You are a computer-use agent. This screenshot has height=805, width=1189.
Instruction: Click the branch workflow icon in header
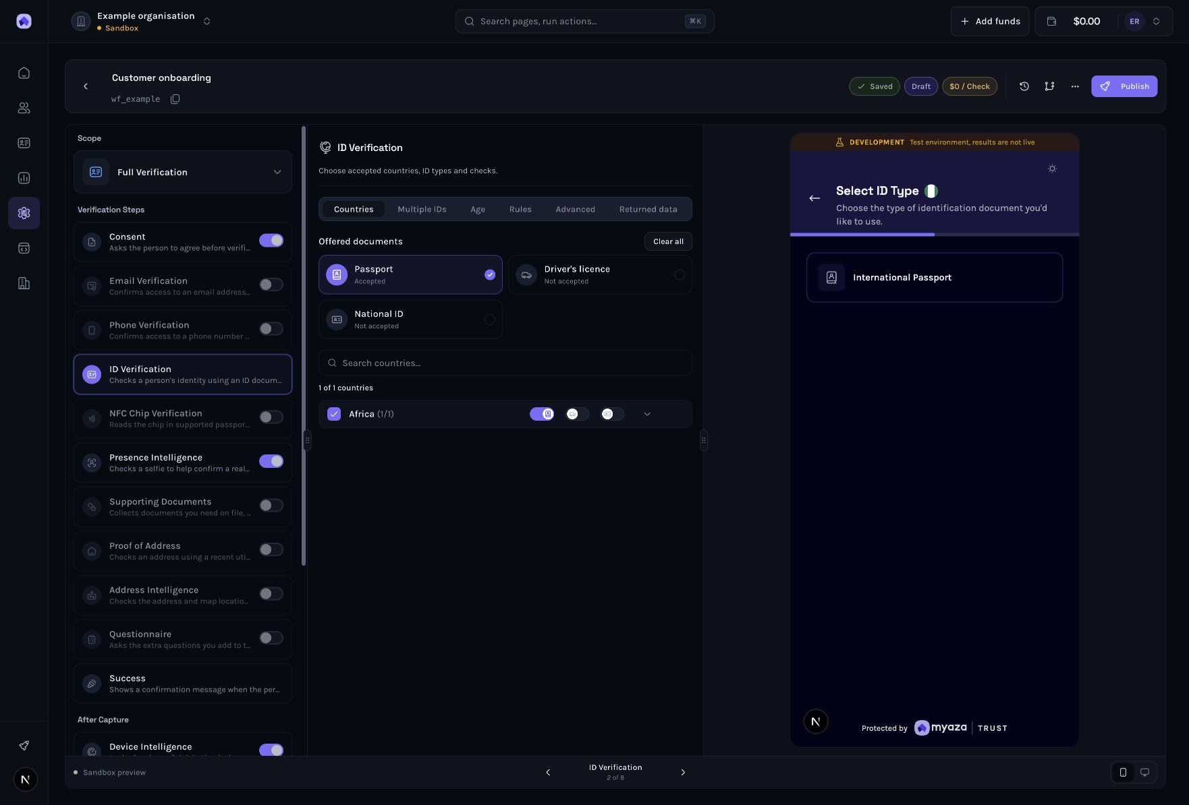point(1049,86)
